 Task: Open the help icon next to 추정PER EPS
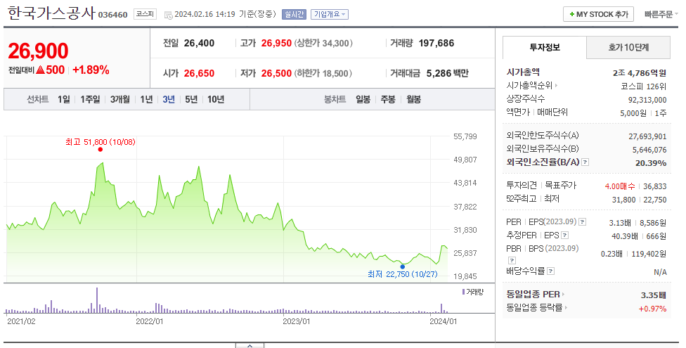pyautogui.click(x=565, y=236)
